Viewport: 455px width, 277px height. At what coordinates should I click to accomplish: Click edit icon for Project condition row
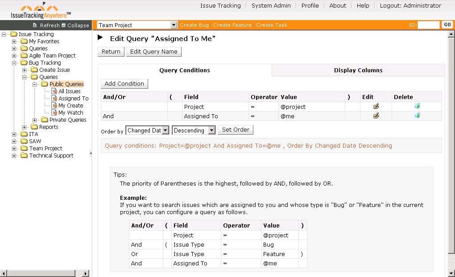pos(376,107)
